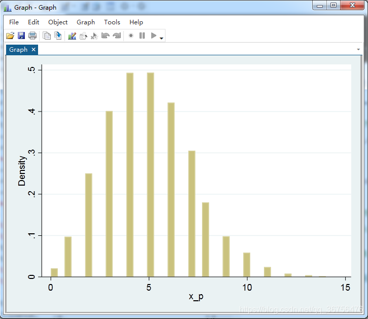Select the histogram bar at x equals 2
The width and height of the screenshot is (368, 319).
pos(88,225)
